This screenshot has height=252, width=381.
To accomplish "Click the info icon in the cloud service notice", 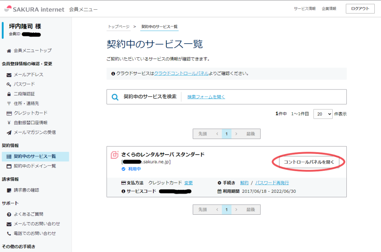I will tap(113, 73).
